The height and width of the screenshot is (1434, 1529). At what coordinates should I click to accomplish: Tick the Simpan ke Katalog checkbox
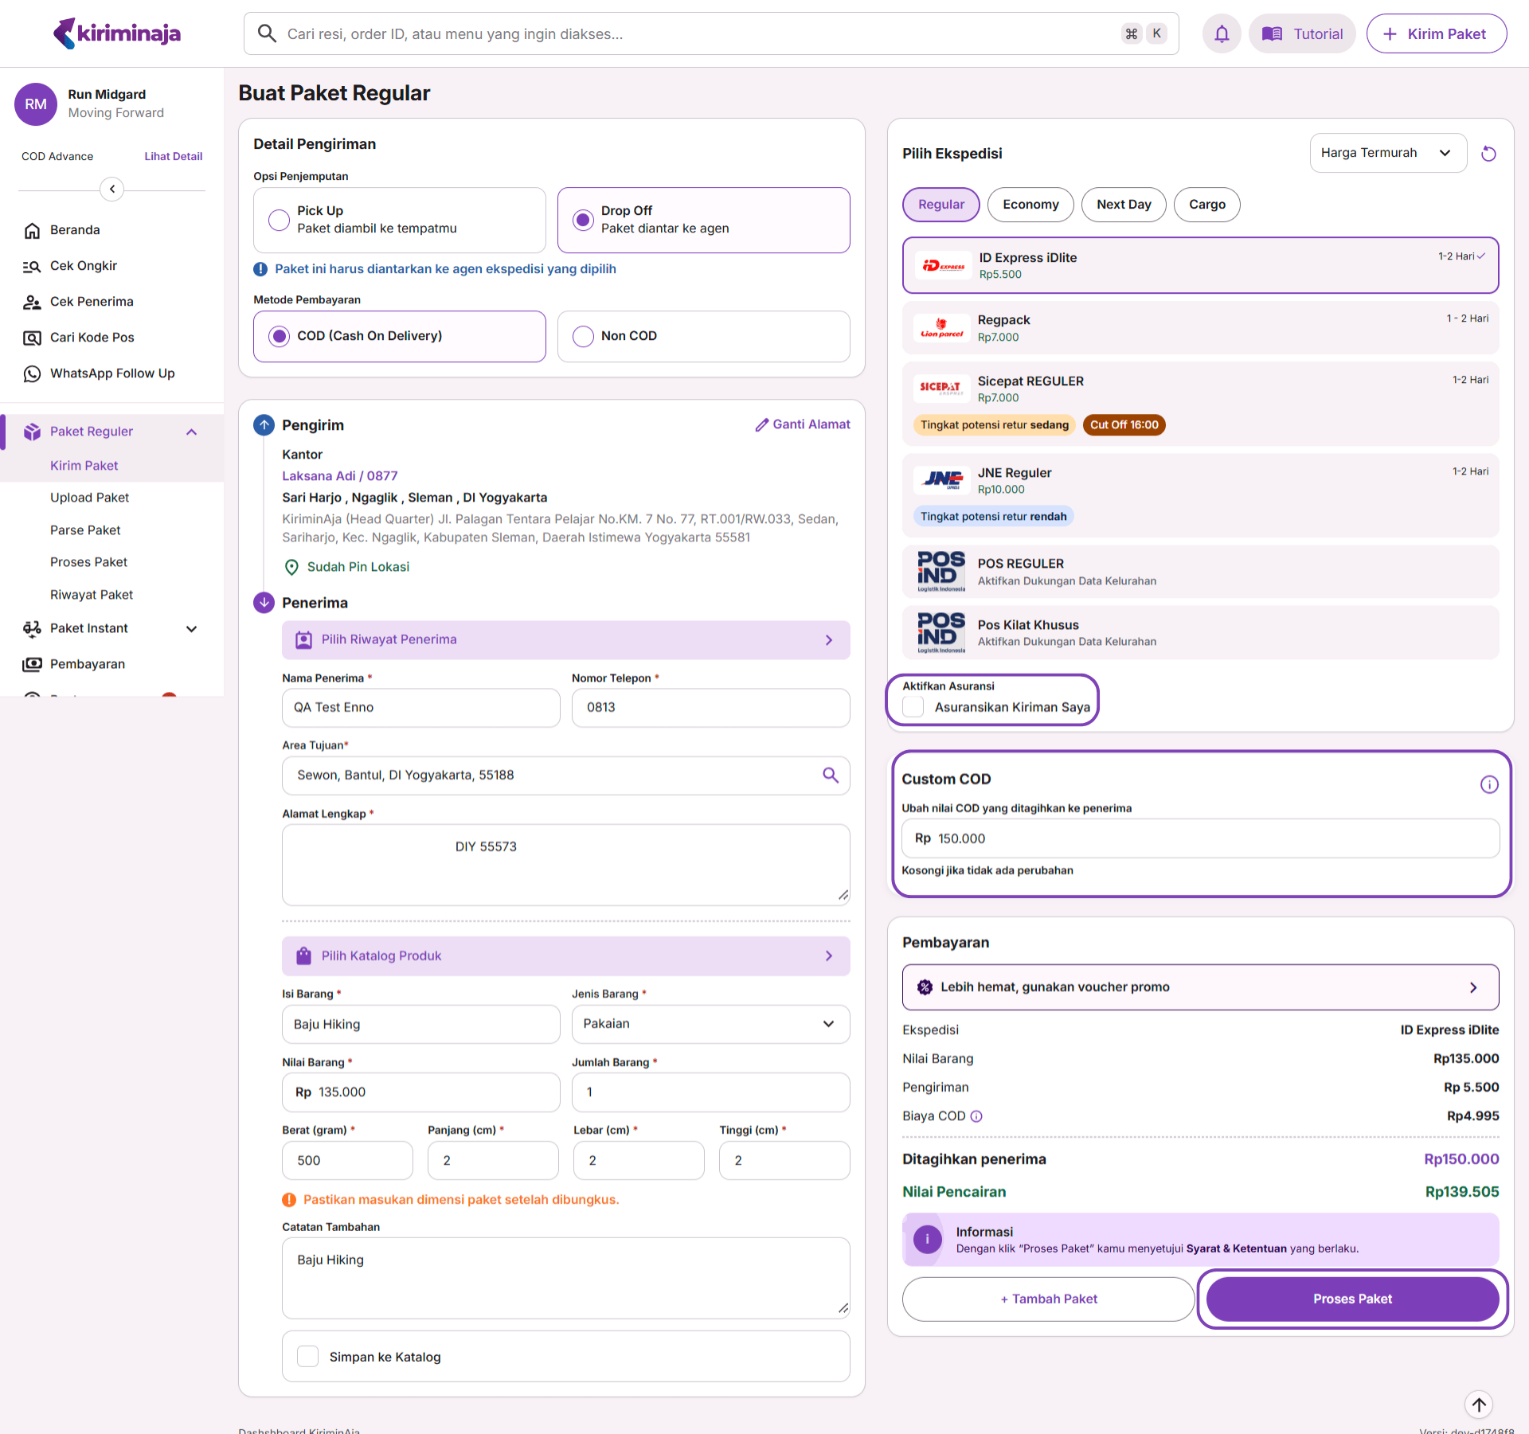307,1356
